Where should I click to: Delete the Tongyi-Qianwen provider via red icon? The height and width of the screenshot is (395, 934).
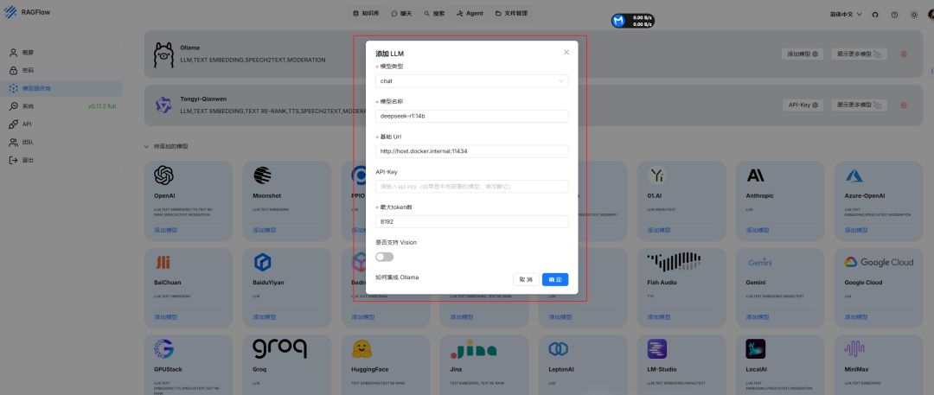click(904, 105)
